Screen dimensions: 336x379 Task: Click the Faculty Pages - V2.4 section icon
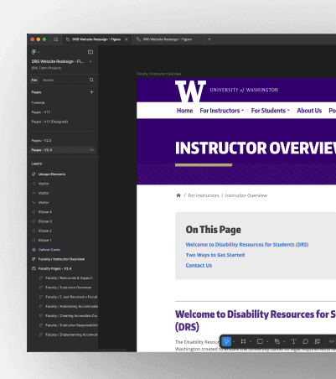(34, 268)
